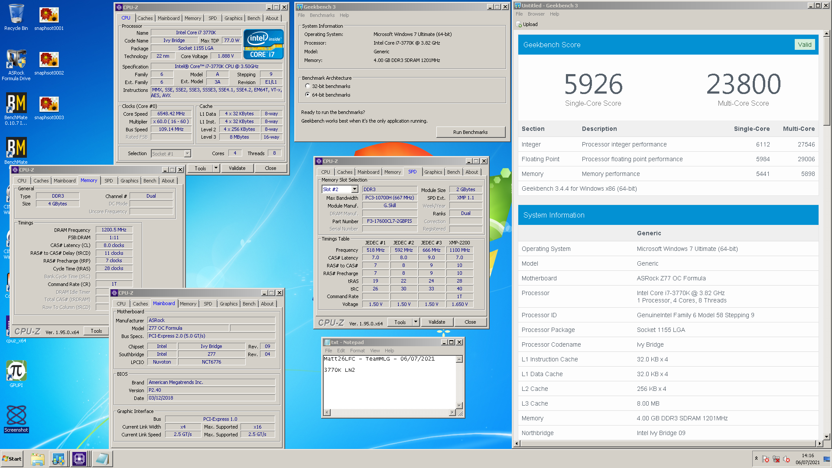Click the Valid badge in Geekbench Score
The width and height of the screenshot is (832, 468).
click(805, 45)
